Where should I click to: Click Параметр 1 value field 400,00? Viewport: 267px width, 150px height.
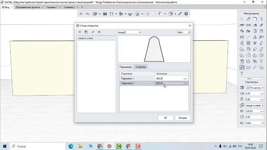click(171, 79)
